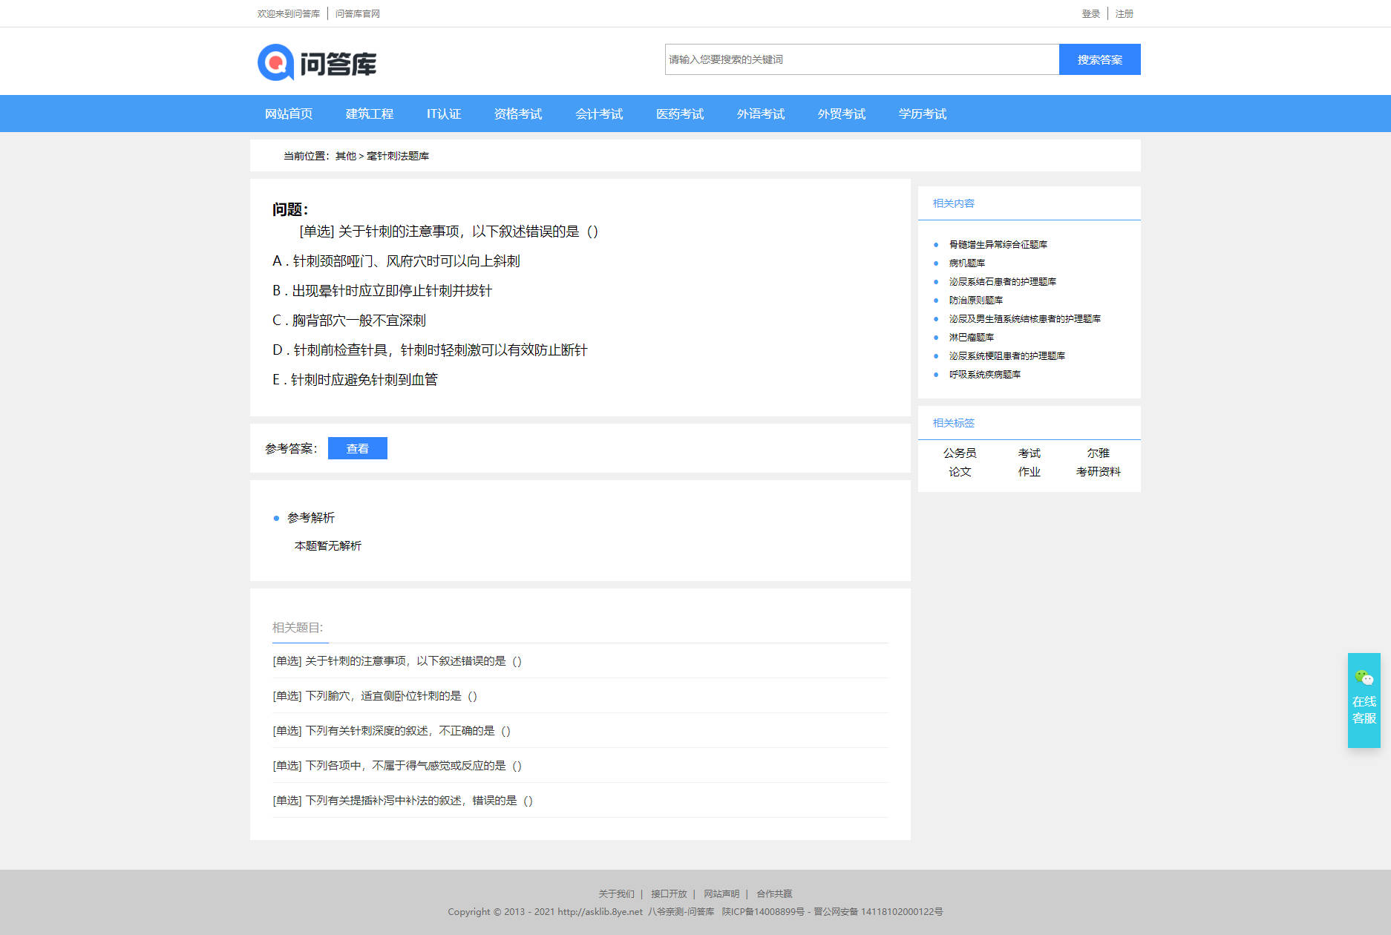Select 资格考试 in the nav bar
This screenshot has height=935, width=1391.
tap(518, 114)
